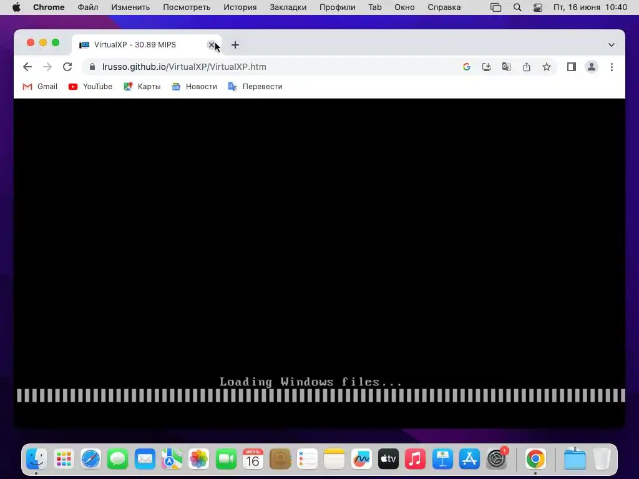
Task: Toggle the Chrome side panel
Action: (572, 67)
